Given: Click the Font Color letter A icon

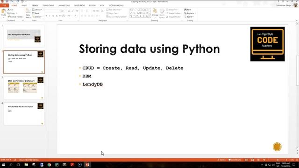Looking at the screenshot, I should [x=75, y=15].
